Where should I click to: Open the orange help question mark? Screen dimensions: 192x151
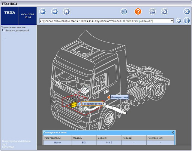click(x=138, y=11)
